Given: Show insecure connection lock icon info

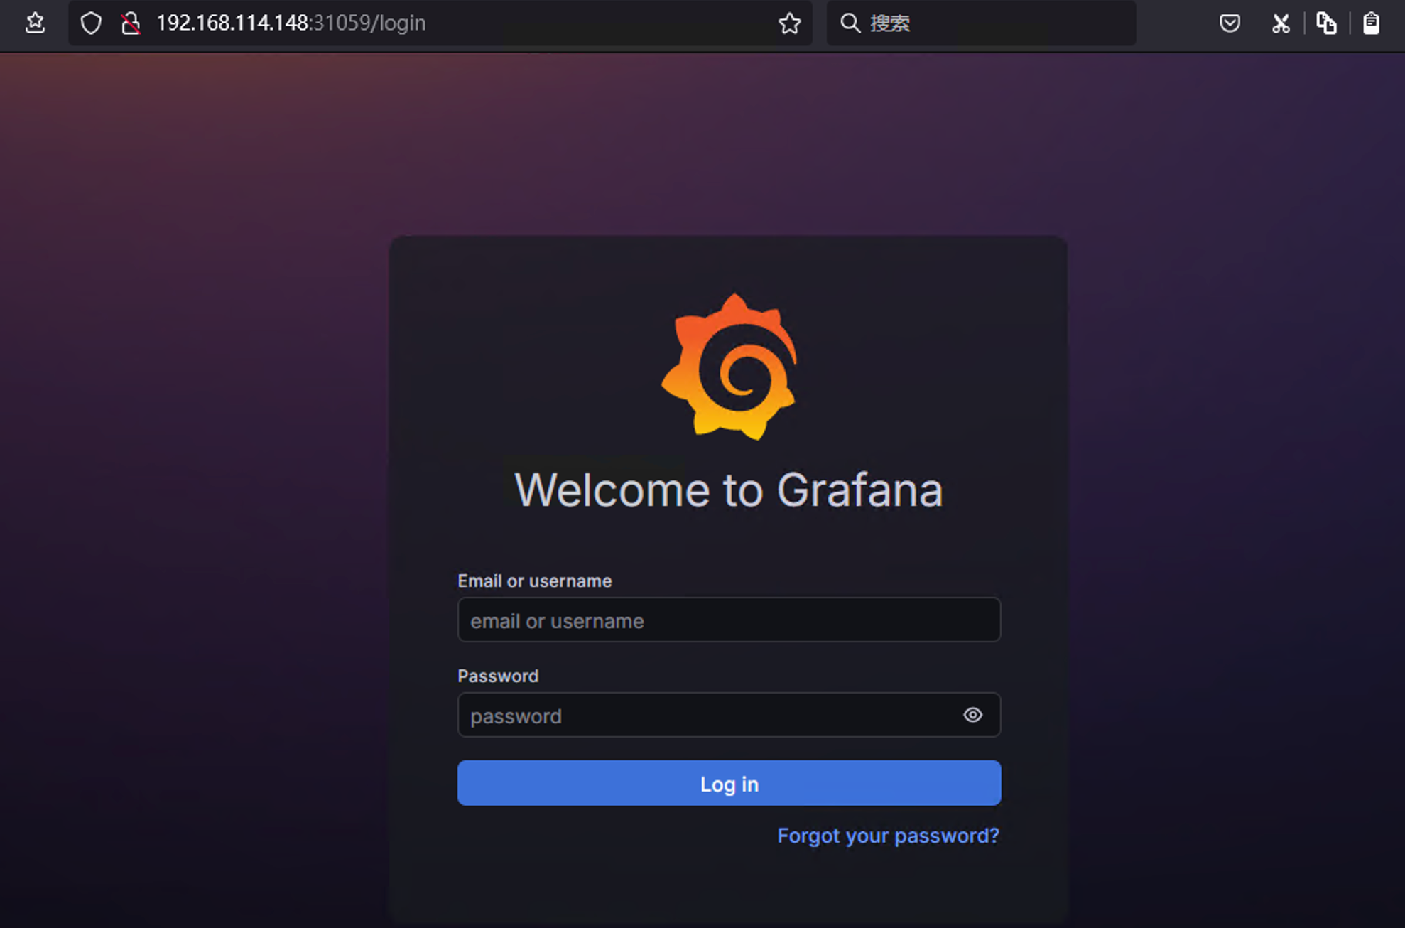Looking at the screenshot, I should pos(131,23).
